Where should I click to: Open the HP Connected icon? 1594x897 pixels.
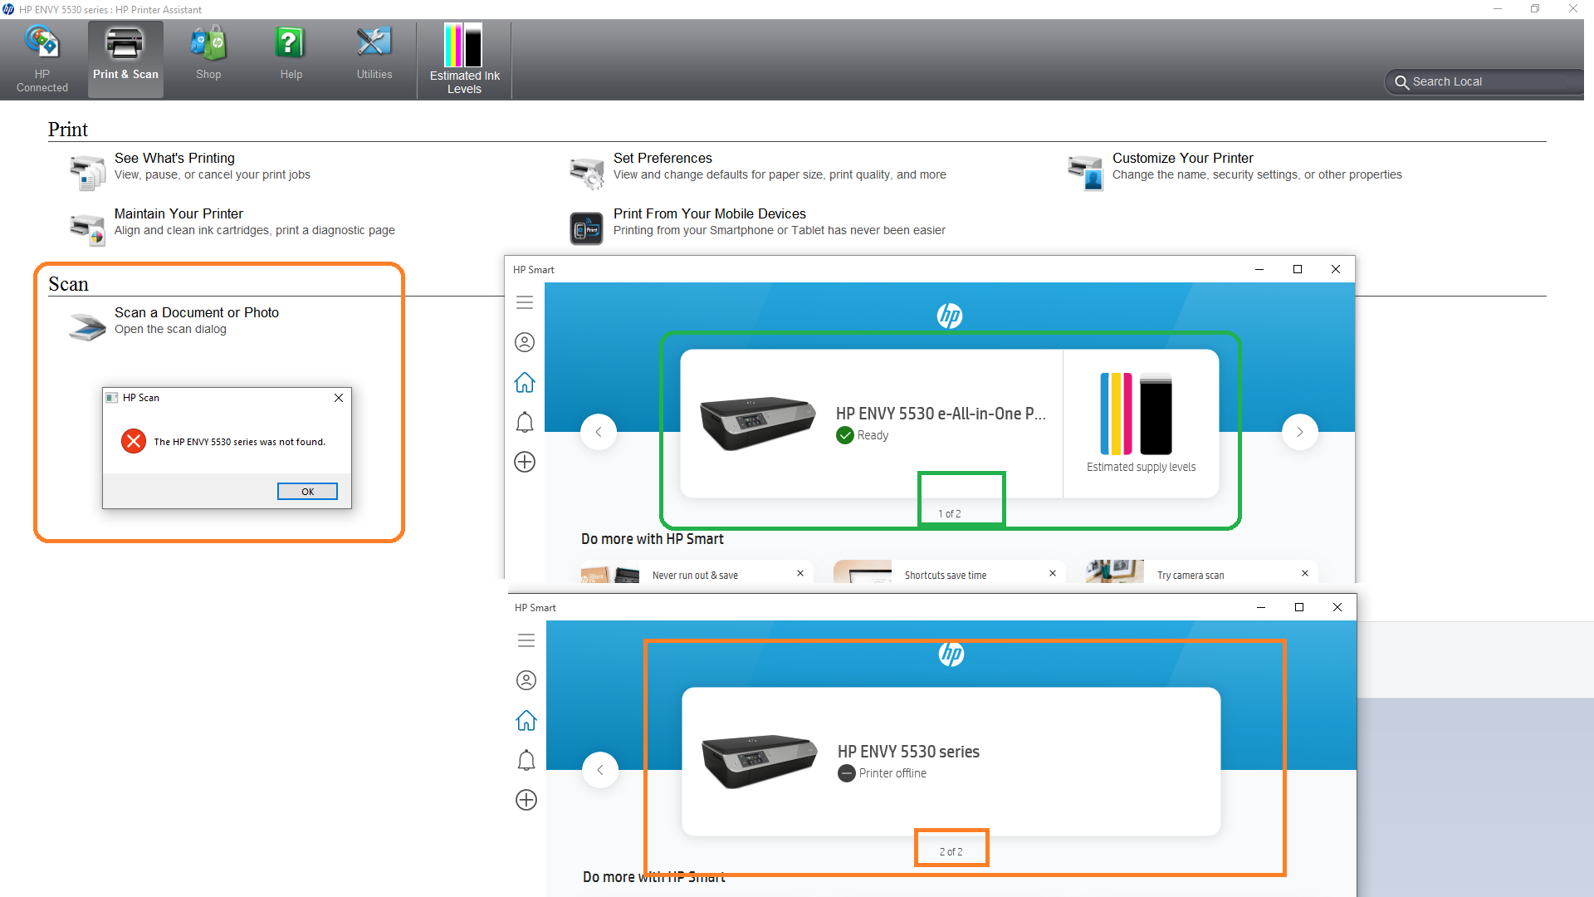tap(42, 58)
